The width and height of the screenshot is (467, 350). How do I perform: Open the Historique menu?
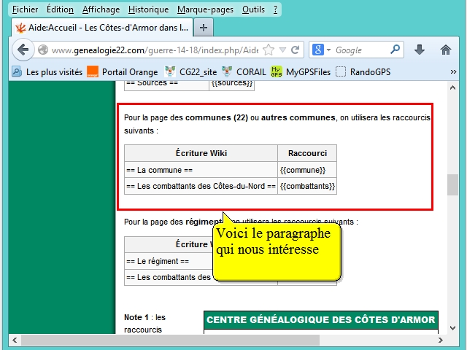[x=148, y=9]
